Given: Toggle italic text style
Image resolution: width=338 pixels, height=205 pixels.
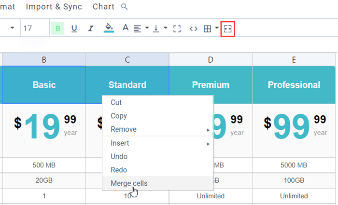Looking at the screenshot, I should click(x=90, y=28).
